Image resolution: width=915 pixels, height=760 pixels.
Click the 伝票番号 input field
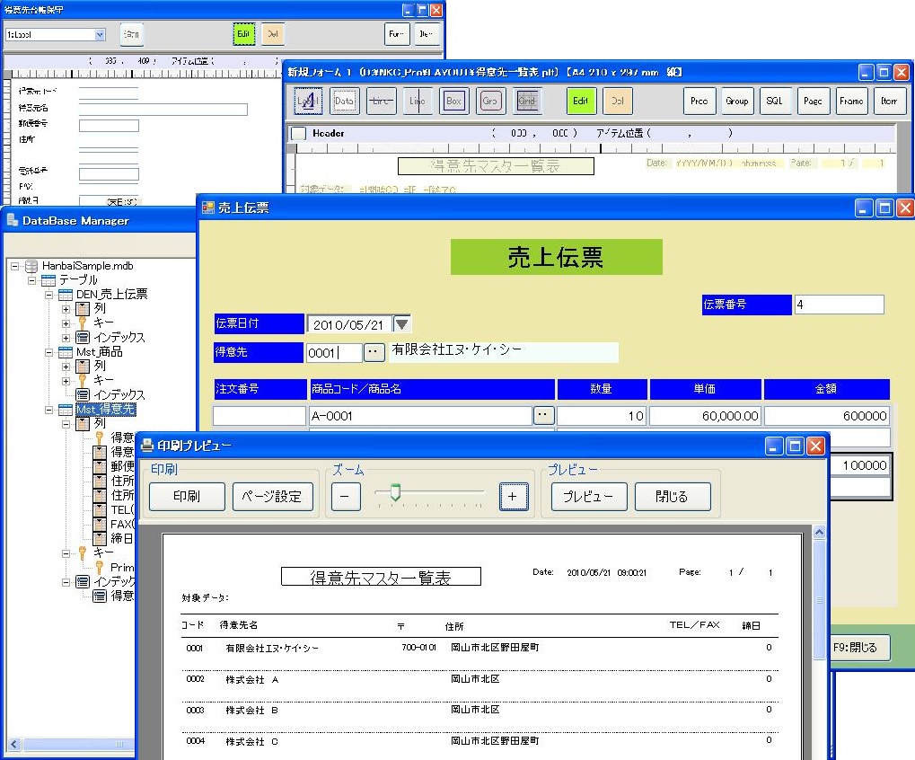tap(839, 305)
